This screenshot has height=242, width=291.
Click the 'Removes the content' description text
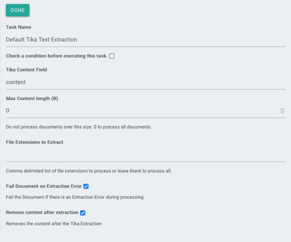(53, 224)
